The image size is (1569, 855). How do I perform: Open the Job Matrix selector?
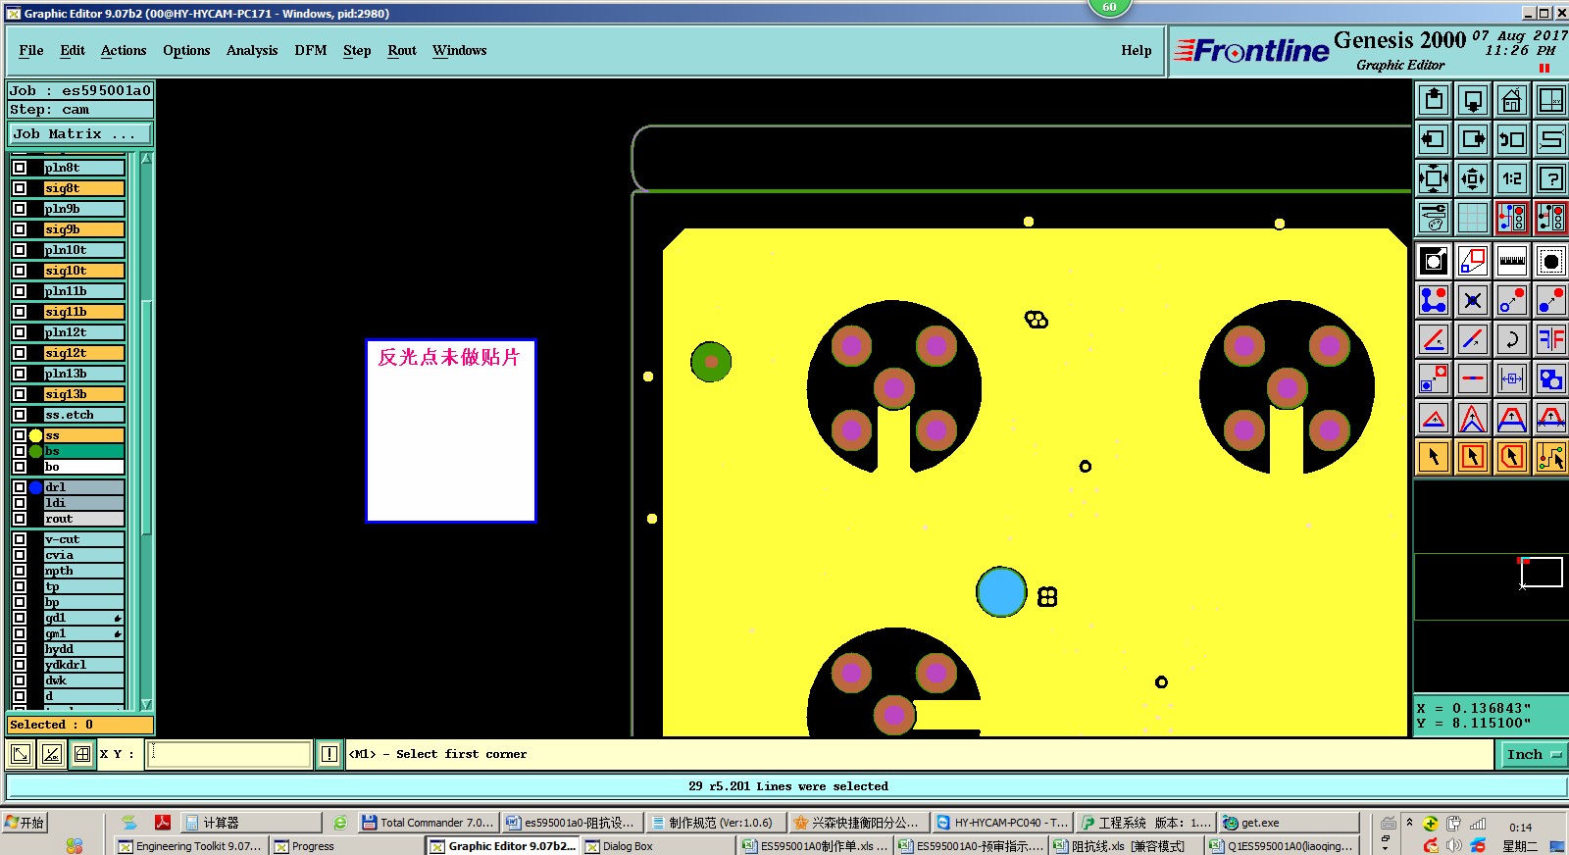click(80, 133)
